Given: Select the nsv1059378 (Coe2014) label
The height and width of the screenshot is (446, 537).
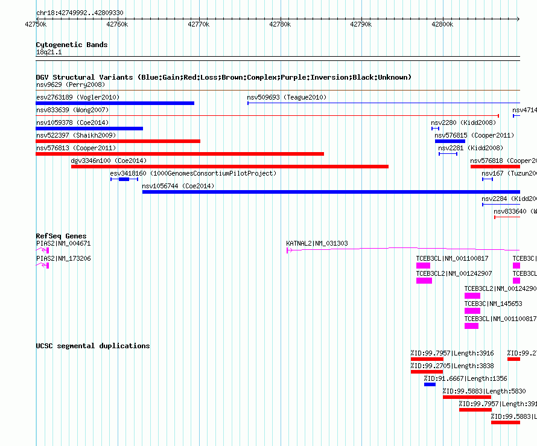Looking at the screenshot, I should (72, 123).
